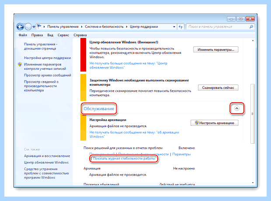Image resolution: width=271 pixels, height=201 pixels.
Task: Open the Сервис menu
Action: coord(63,35)
